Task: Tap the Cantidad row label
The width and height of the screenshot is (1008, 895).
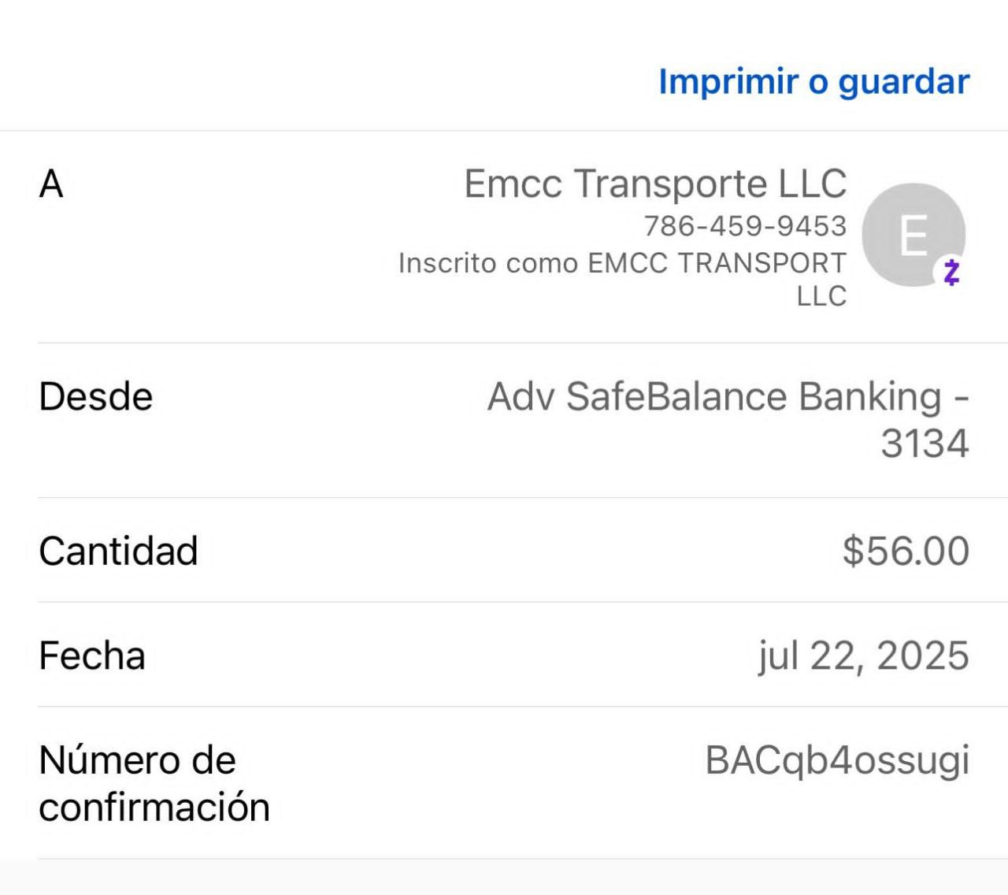Action: 118,551
